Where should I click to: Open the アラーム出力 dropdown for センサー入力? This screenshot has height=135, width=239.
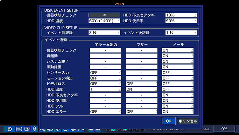pyautogui.click(x=106, y=73)
